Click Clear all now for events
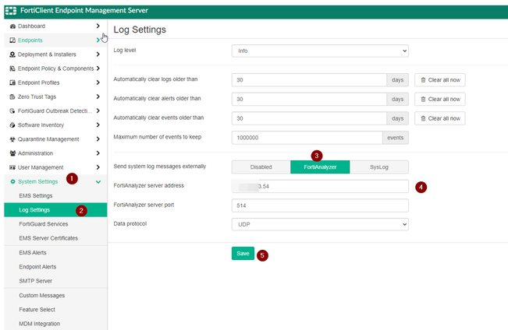 coord(440,118)
